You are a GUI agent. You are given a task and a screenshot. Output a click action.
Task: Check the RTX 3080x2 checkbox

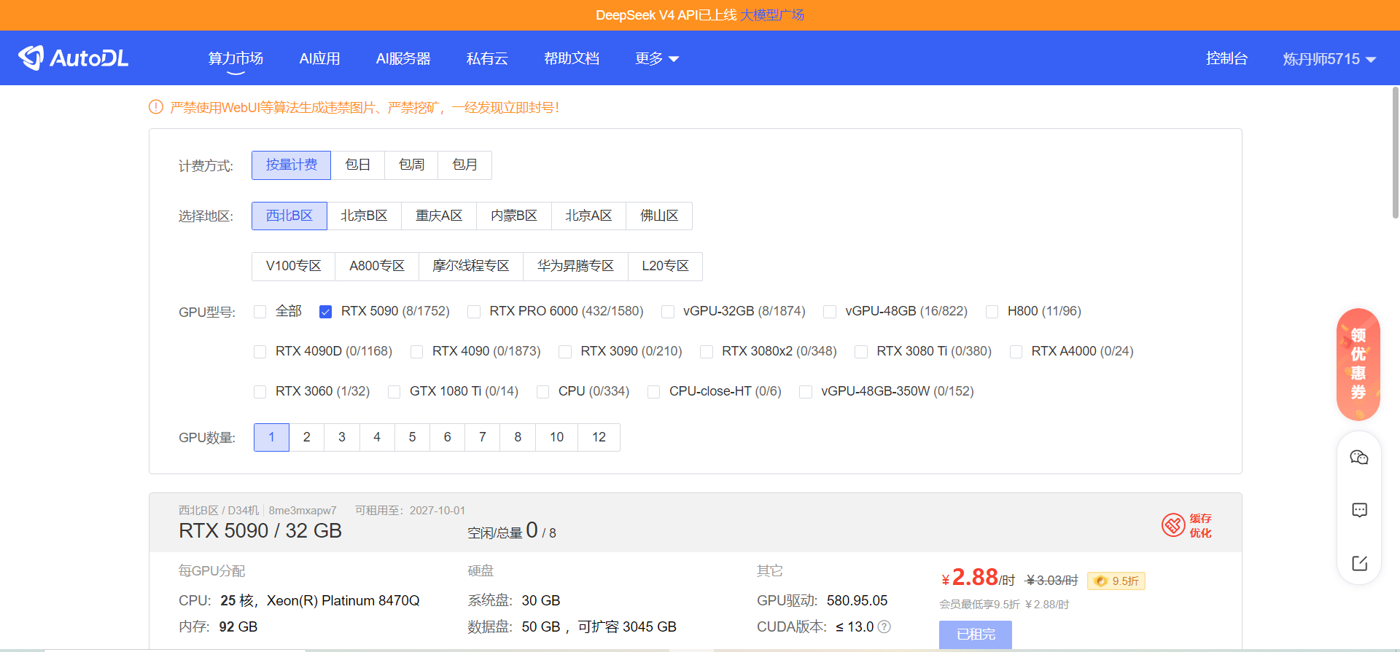pos(707,352)
